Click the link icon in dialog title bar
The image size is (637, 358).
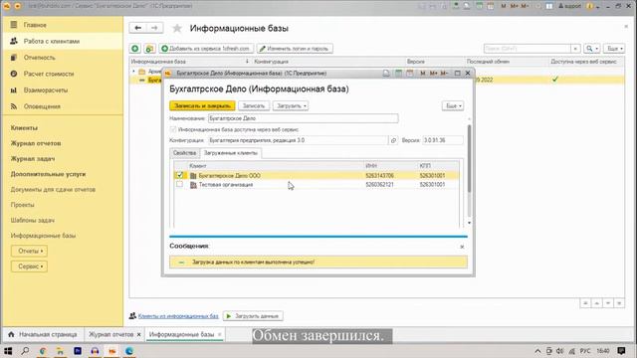(x=386, y=73)
